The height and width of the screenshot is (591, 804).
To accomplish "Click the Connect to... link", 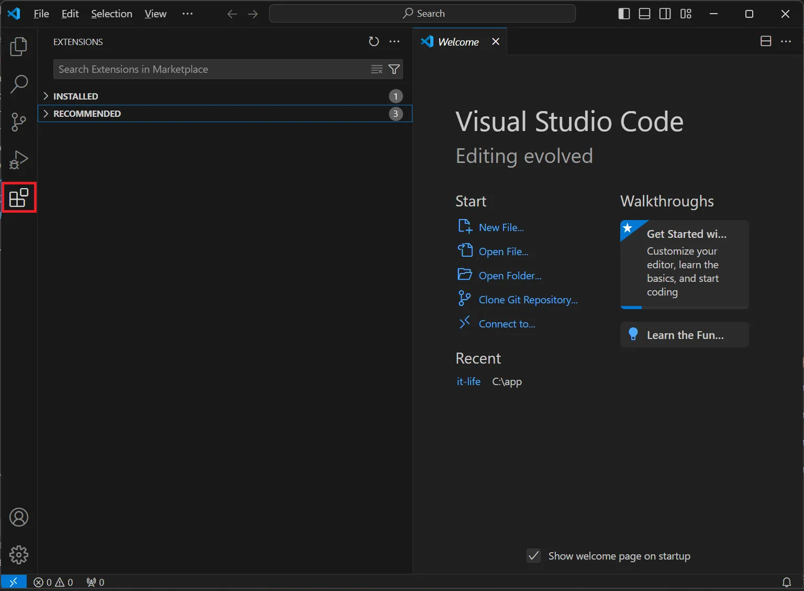I will [x=507, y=324].
